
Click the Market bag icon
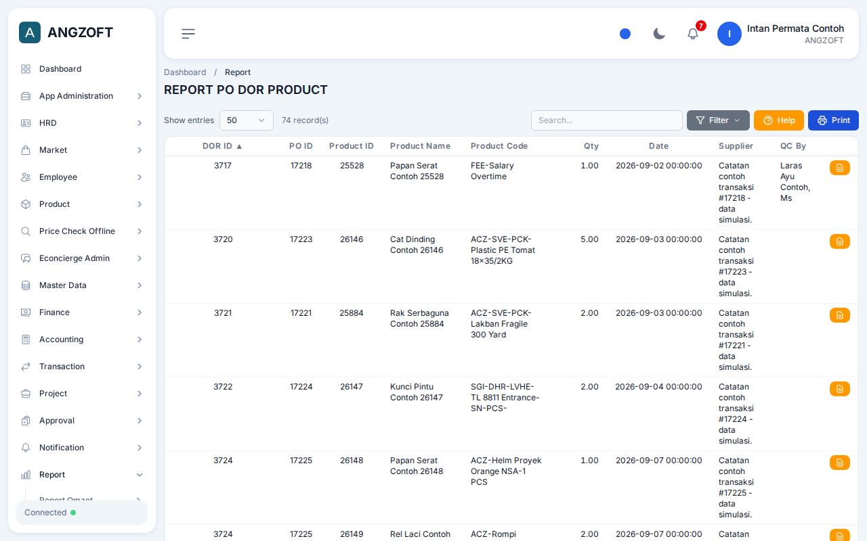click(x=26, y=150)
